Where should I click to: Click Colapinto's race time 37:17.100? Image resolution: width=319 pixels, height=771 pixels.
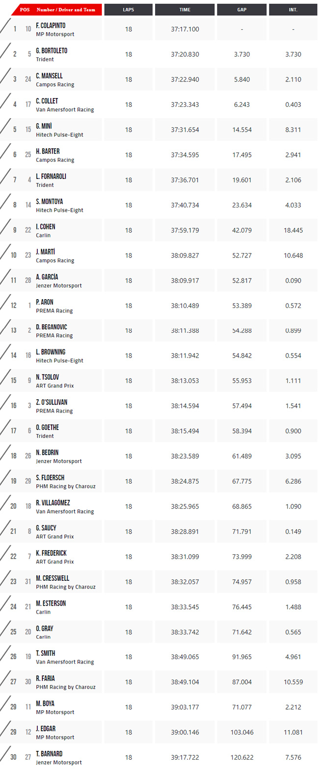[185, 29]
